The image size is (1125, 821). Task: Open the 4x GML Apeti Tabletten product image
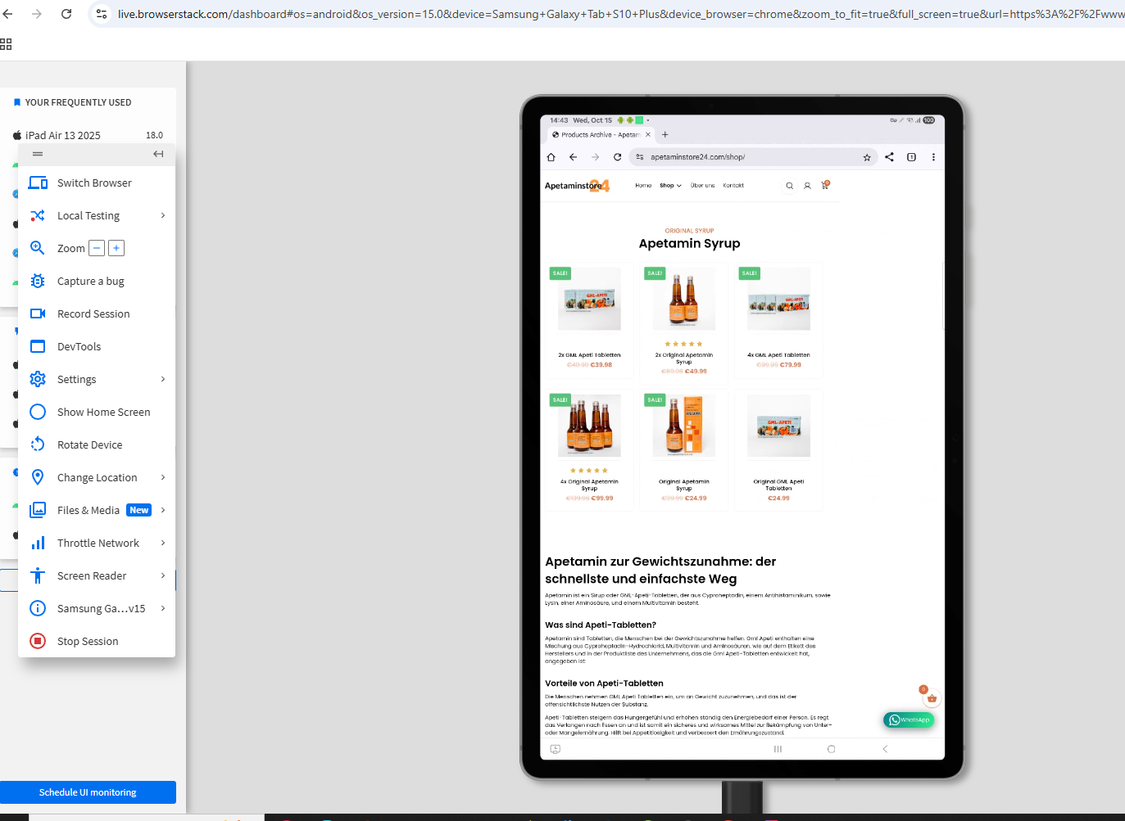pyautogui.click(x=778, y=299)
